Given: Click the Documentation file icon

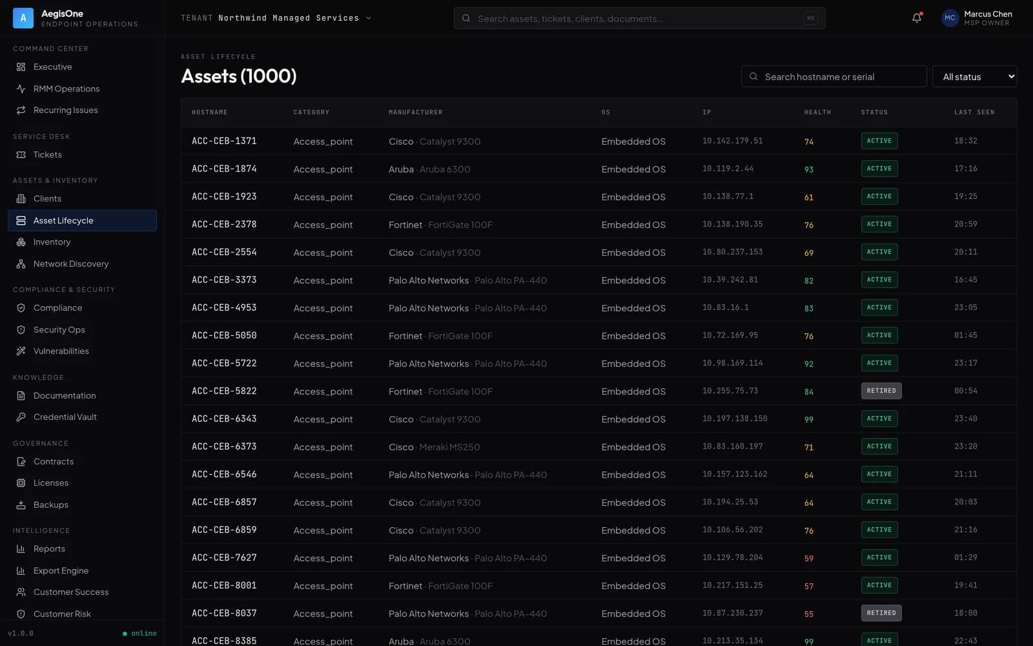Looking at the screenshot, I should 21,396.
